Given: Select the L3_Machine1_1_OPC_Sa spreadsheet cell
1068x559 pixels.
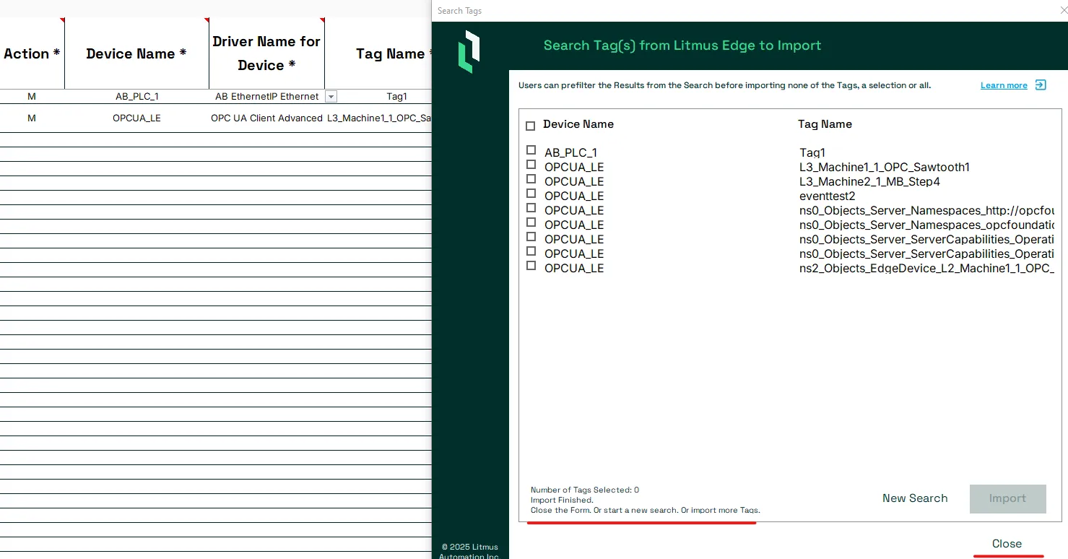Looking at the screenshot, I should 378,118.
